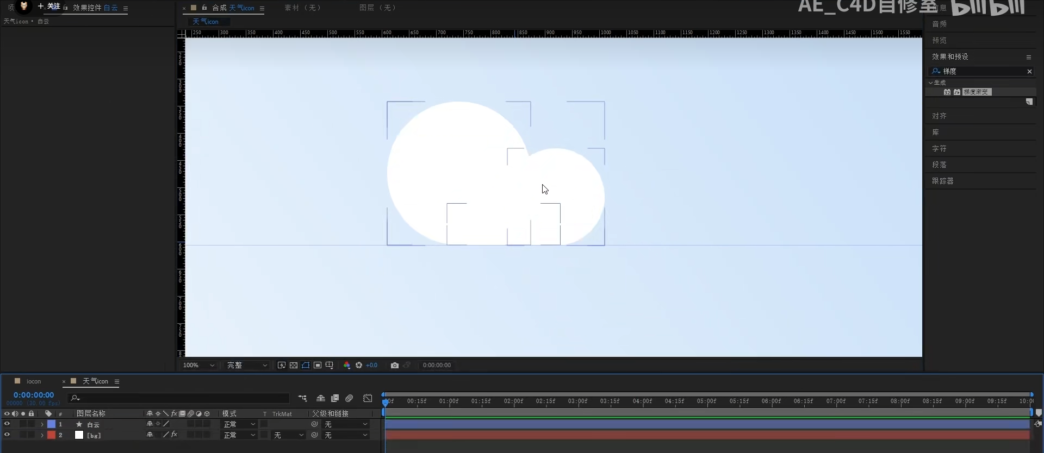Screen dimensions: 1044x453
Task: Click the current time 0:00:00:00 in timeline
Action: [34, 395]
